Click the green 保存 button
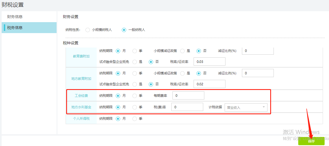The height and width of the screenshot is (146, 329). 311,141
